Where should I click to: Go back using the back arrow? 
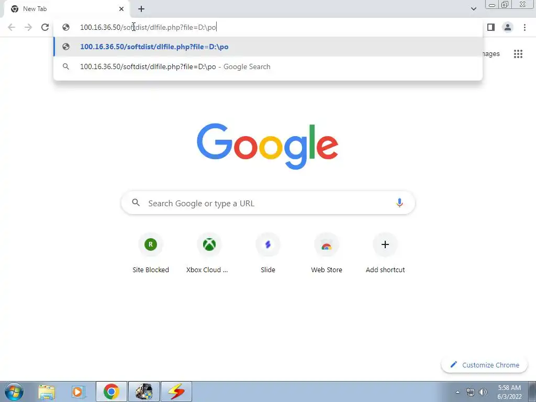(x=12, y=27)
